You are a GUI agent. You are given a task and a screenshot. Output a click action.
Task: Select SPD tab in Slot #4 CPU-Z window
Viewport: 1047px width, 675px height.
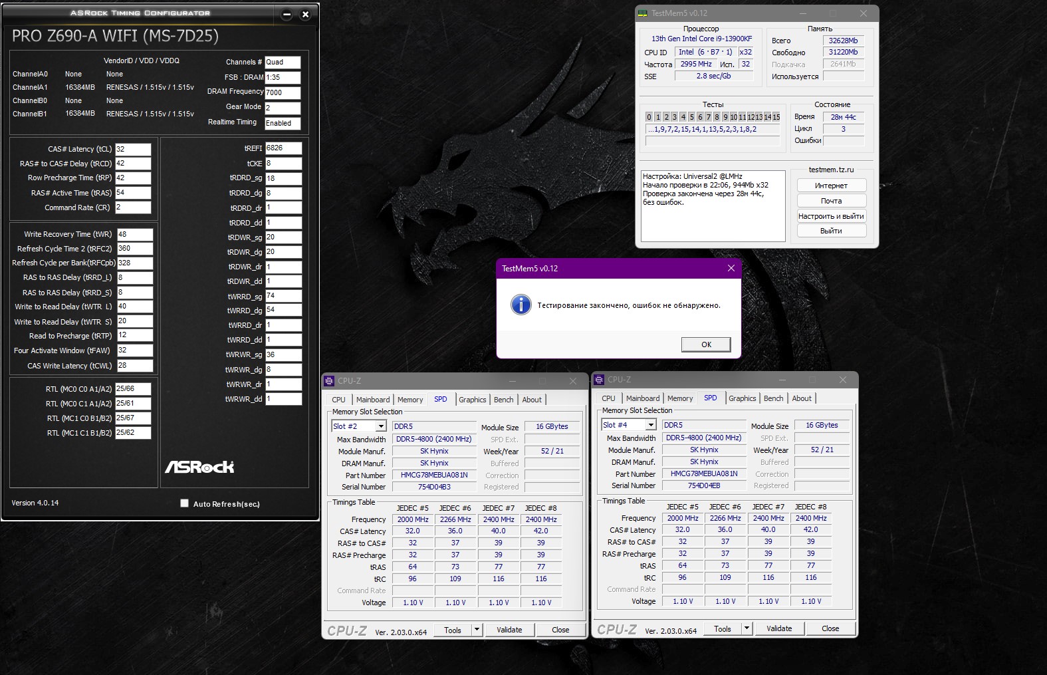(711, 398)
